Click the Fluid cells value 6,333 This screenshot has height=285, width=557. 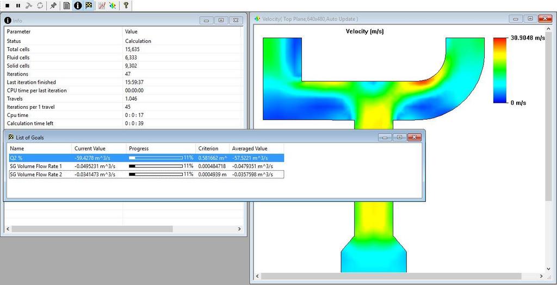click(131, 58)
